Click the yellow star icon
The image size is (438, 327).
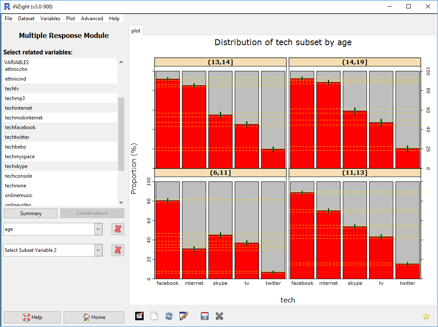(426, 316)
